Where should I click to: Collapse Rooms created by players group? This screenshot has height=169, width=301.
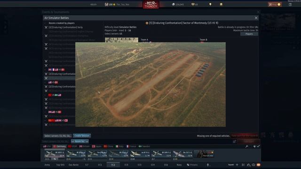point(45,23)
